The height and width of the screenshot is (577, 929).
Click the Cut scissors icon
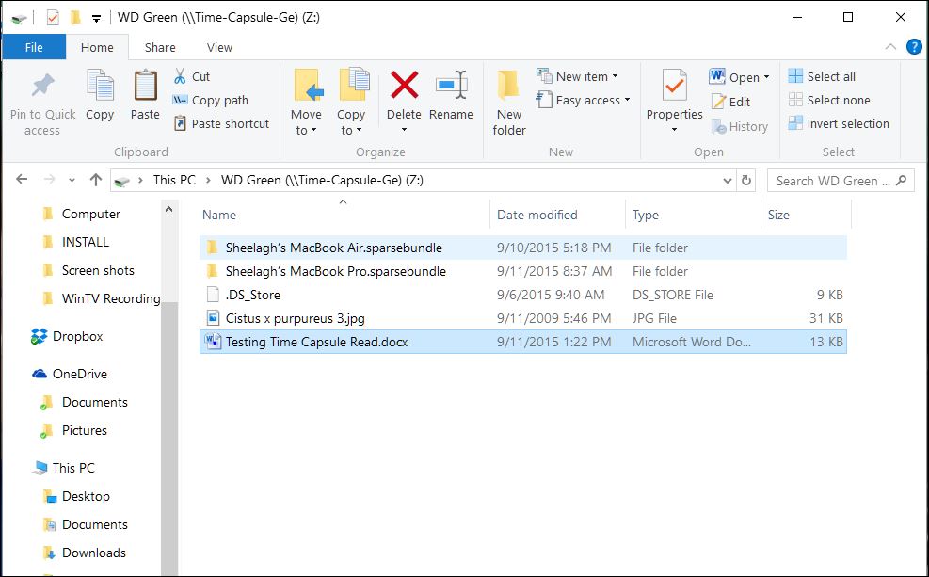point(180,76)
